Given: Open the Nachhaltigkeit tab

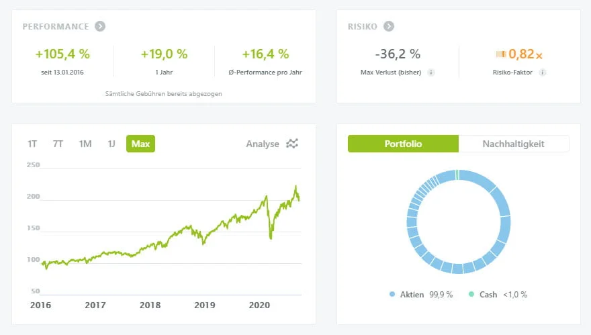Looking at the screenshot, I should click(514, 144).
